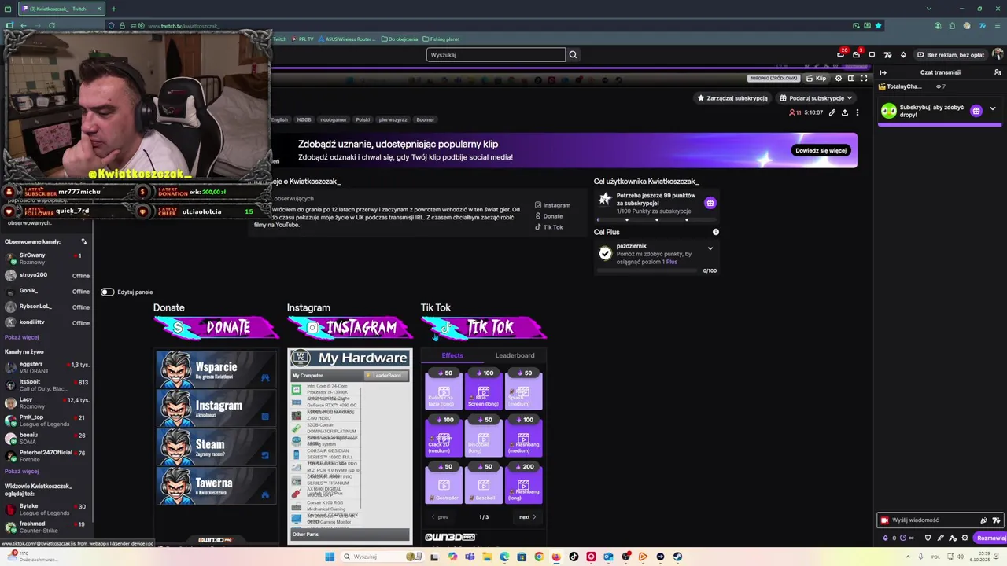Collapse chat with arrow icon
The image size is (1007, 566).
pyautogui.click(x=883, y=72)
